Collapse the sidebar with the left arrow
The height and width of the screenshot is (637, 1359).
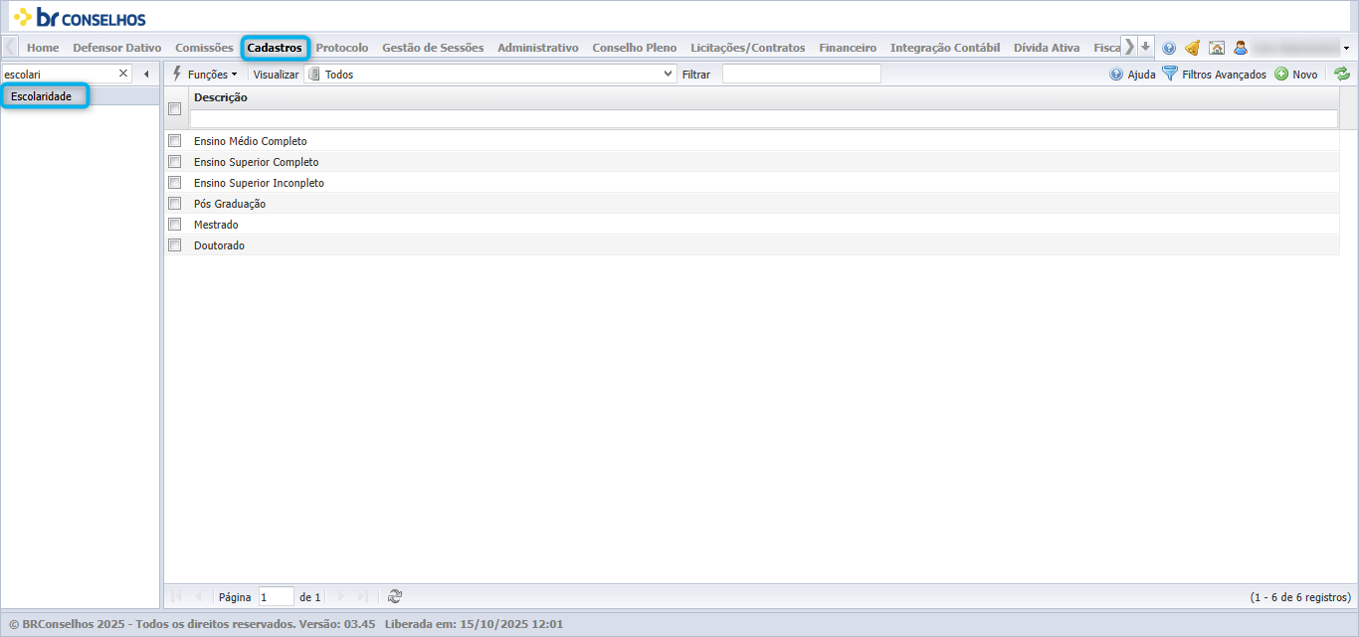[146, 74]
